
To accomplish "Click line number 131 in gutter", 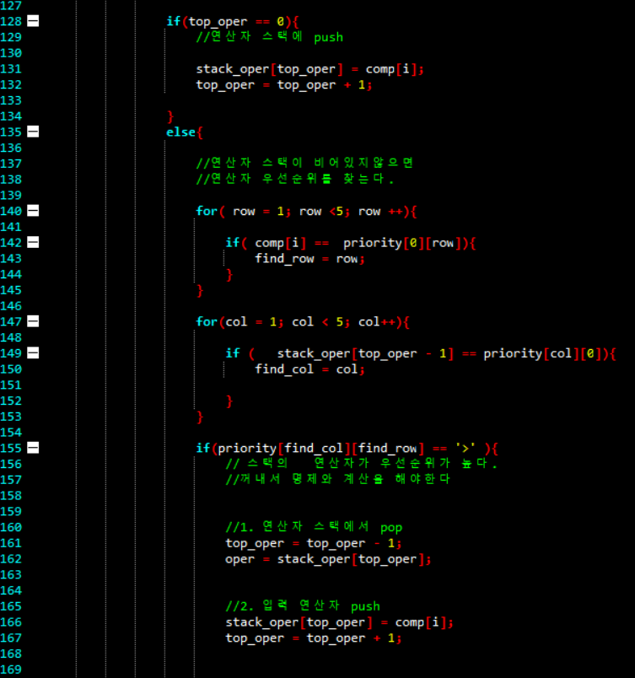I will 11,69.
